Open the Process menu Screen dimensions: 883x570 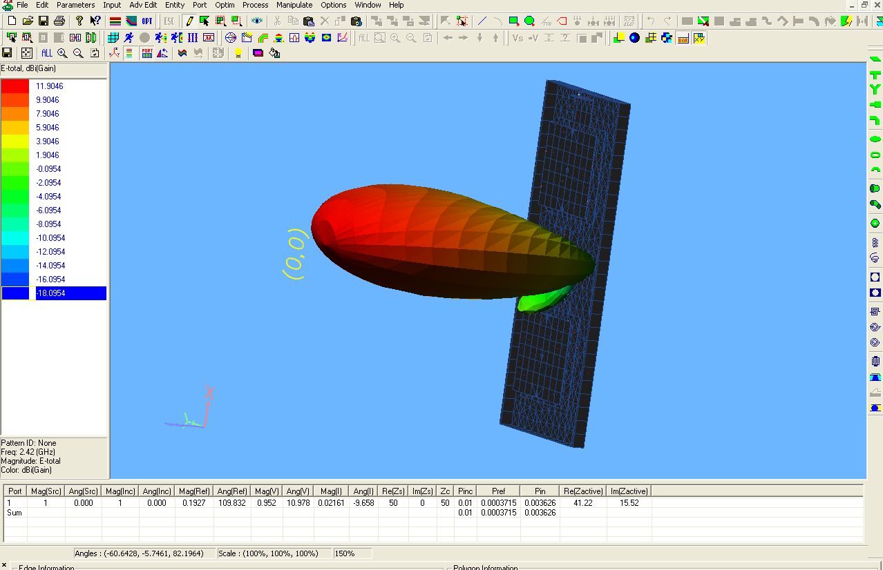point(255,5)
